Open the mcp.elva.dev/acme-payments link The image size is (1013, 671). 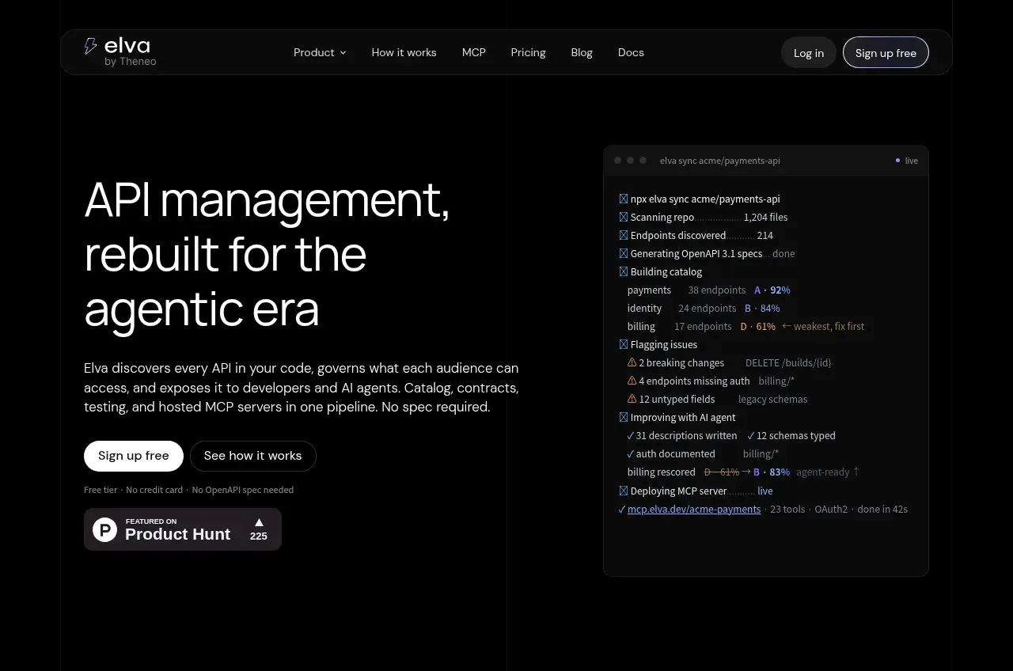694,510
